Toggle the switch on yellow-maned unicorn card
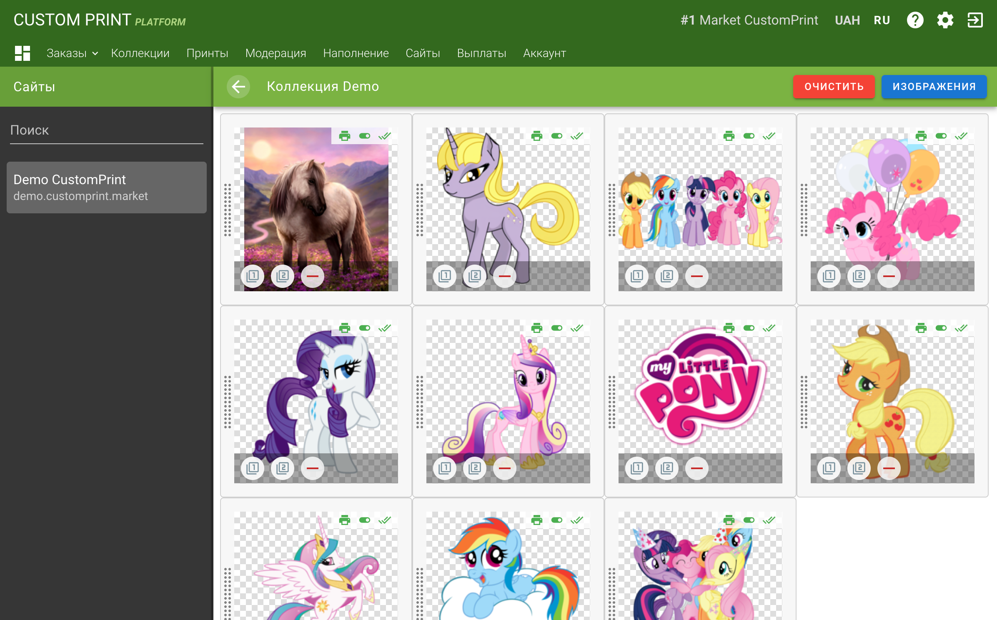Viewport: 997px width, 620px height. coord(557,136)
